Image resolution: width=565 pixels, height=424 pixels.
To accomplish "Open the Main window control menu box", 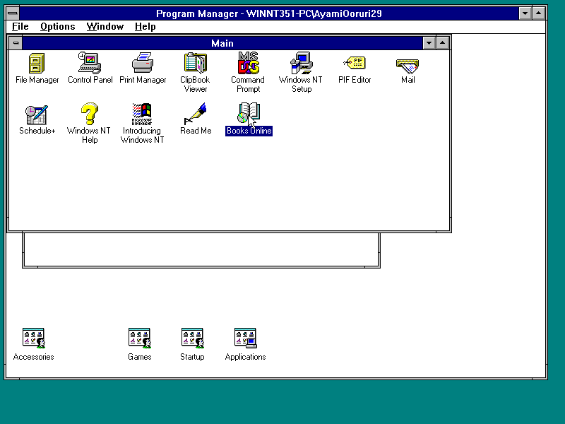I will [x=16, y=43].
